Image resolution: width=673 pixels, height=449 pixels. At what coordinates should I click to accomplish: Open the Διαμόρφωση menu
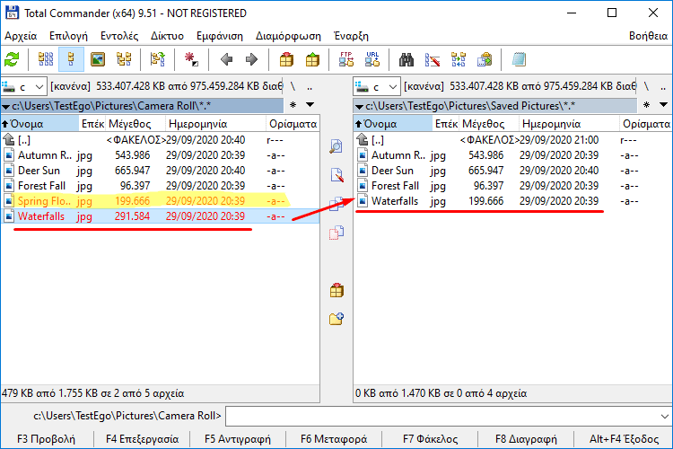pyautogui.click(x=288, y=36)
